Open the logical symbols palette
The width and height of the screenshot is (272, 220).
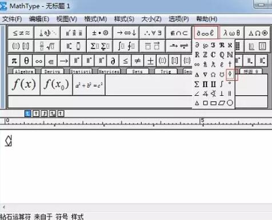pyautogui.click(x=153, y=33)
